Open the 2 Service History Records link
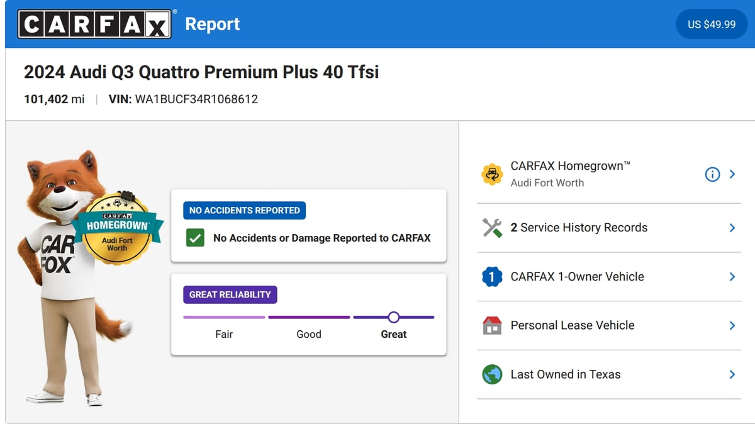Viewport: 755px width, 424px height. pos(579,228)
